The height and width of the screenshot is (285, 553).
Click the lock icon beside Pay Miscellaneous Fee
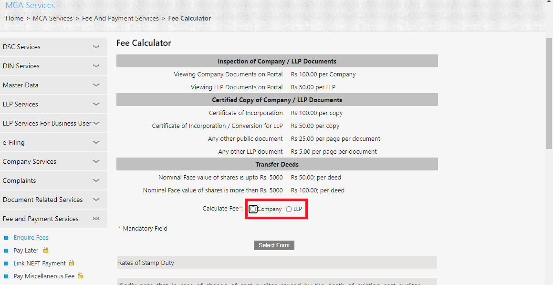(x=80, y=276)
